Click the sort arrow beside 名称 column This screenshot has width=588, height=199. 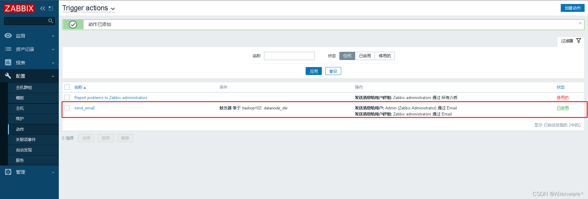(x=85, y=88)
